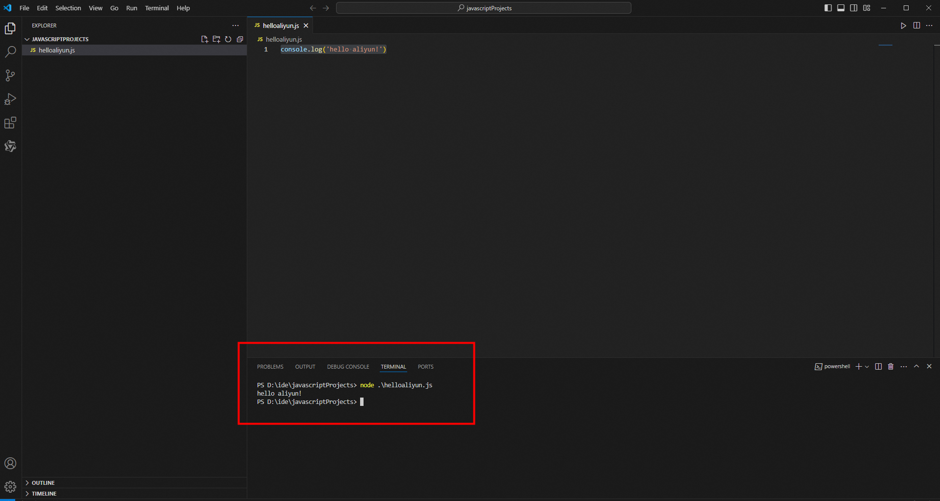The width and height of the screenshot is (940, 501).
Task: Open the Extensions view
Action: (10, 123)
